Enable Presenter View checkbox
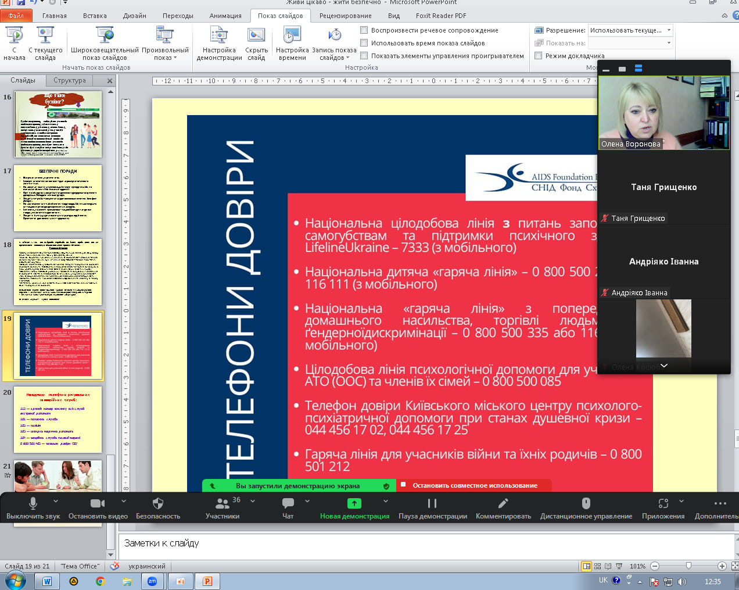This screenshot has height=590, width=739. (x=539, y=56)
